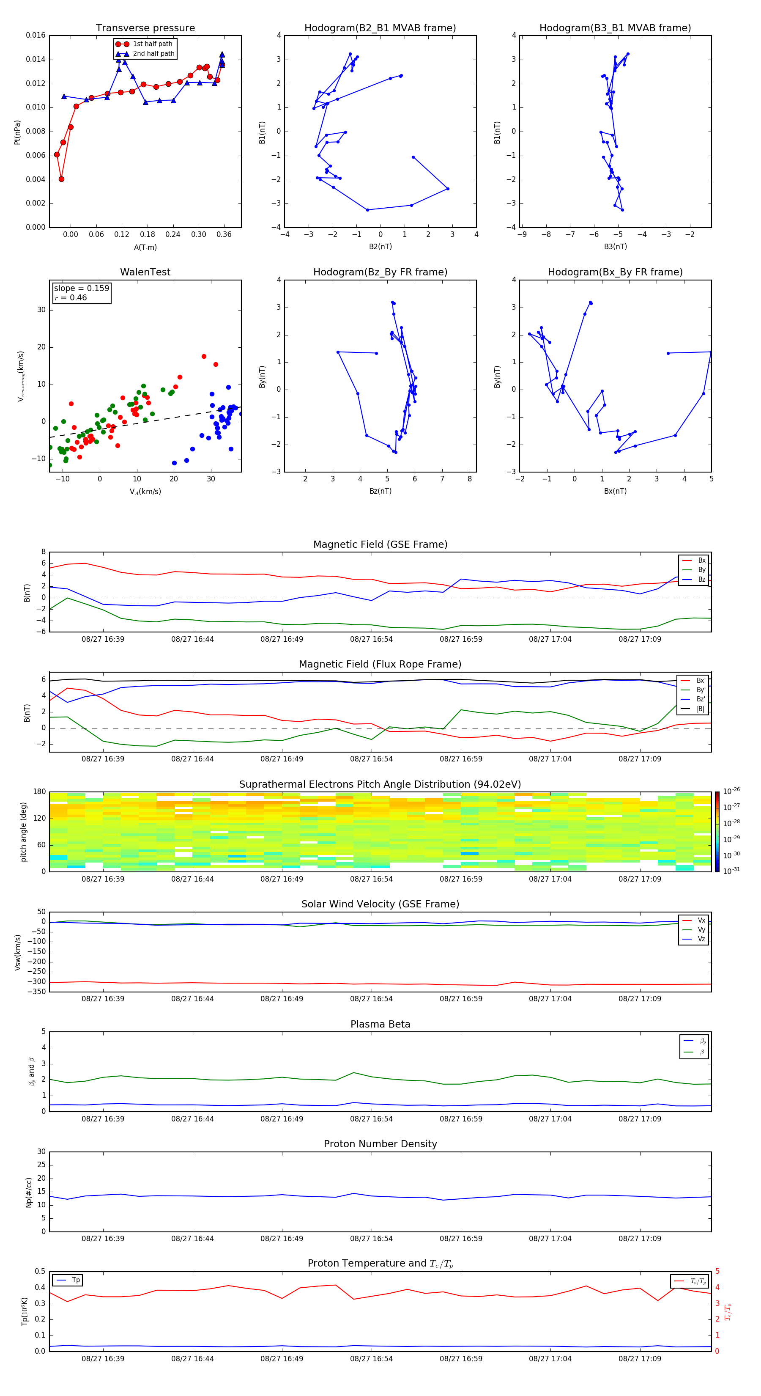The image size is (761, 1396).
Task: Click the "Pt(nPa)" y-axis label
Action: (17, 132)
